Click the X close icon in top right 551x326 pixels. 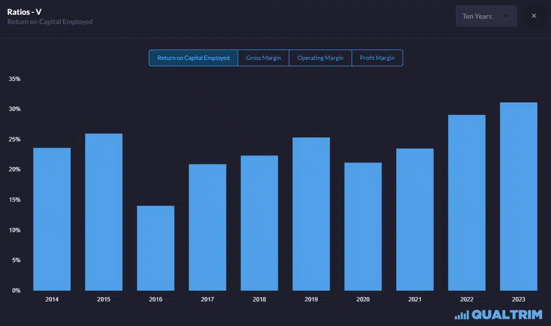(534, 15)
